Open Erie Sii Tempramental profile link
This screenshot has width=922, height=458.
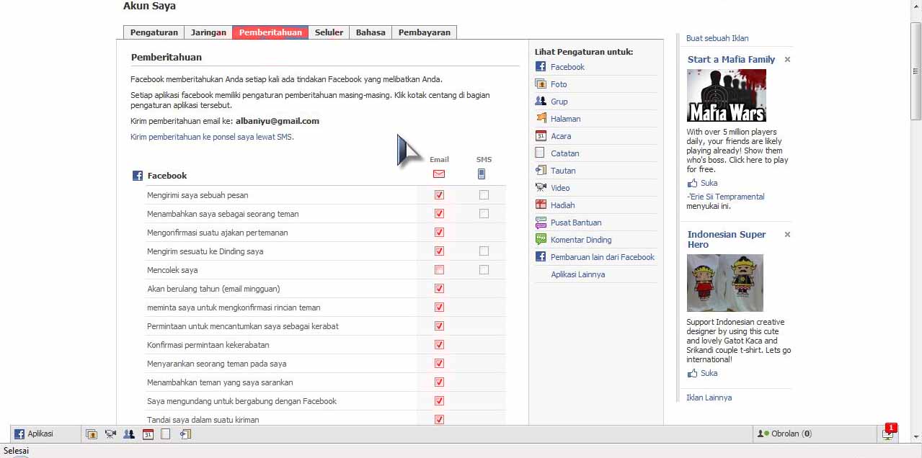(727, 197)
